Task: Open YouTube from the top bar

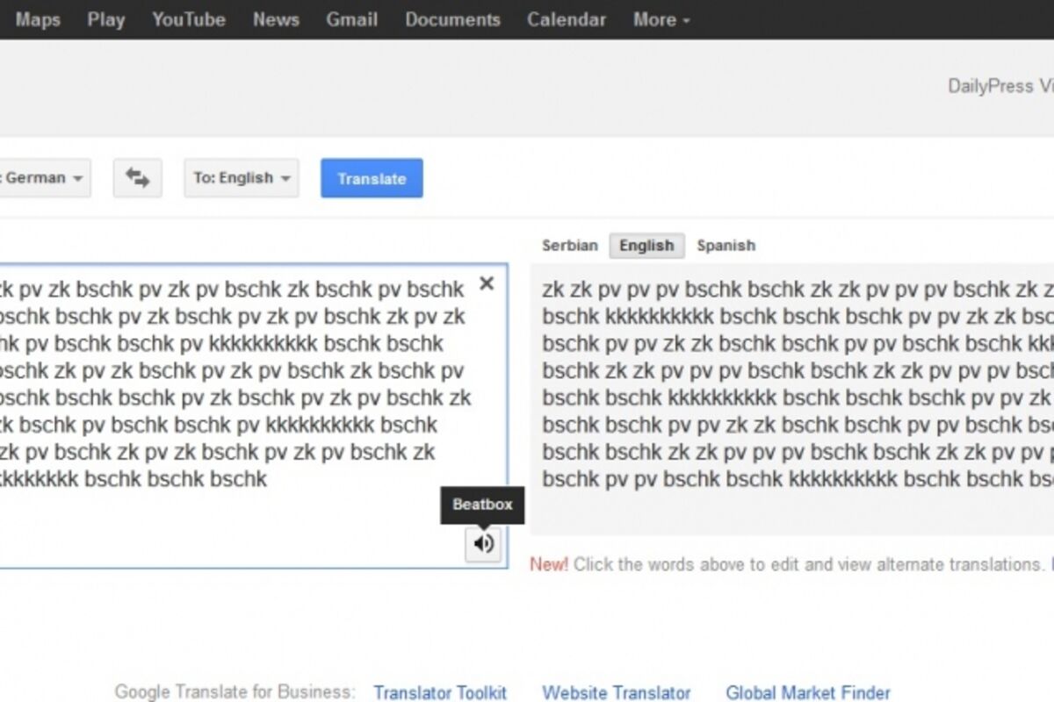Action: pyautogui.click(x=188, y=19)
